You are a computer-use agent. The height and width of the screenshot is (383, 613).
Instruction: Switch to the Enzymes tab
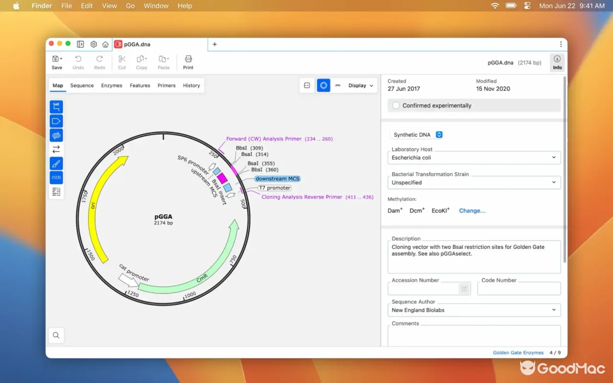coord(112,85)
